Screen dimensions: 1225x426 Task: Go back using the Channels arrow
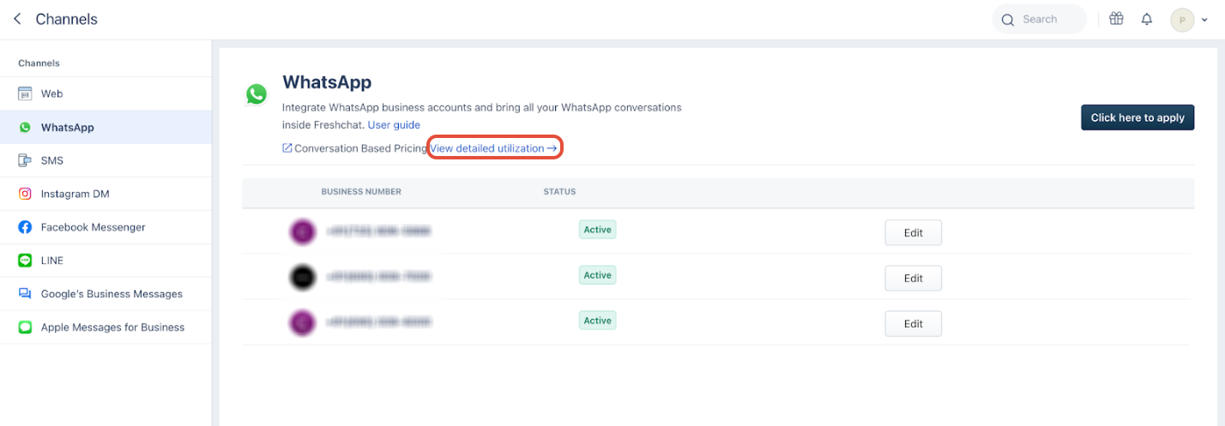(17, 19)
